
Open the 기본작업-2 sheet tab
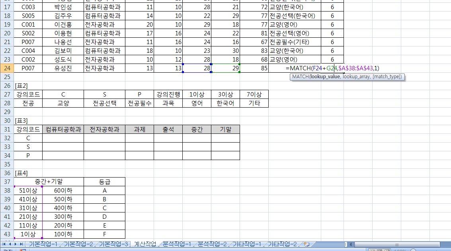coord(78,244)
